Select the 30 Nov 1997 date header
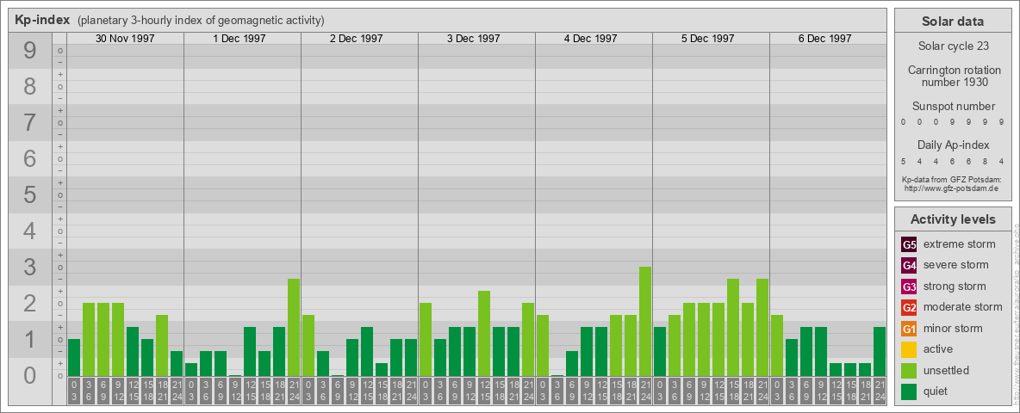 click(x=125, y=39)
